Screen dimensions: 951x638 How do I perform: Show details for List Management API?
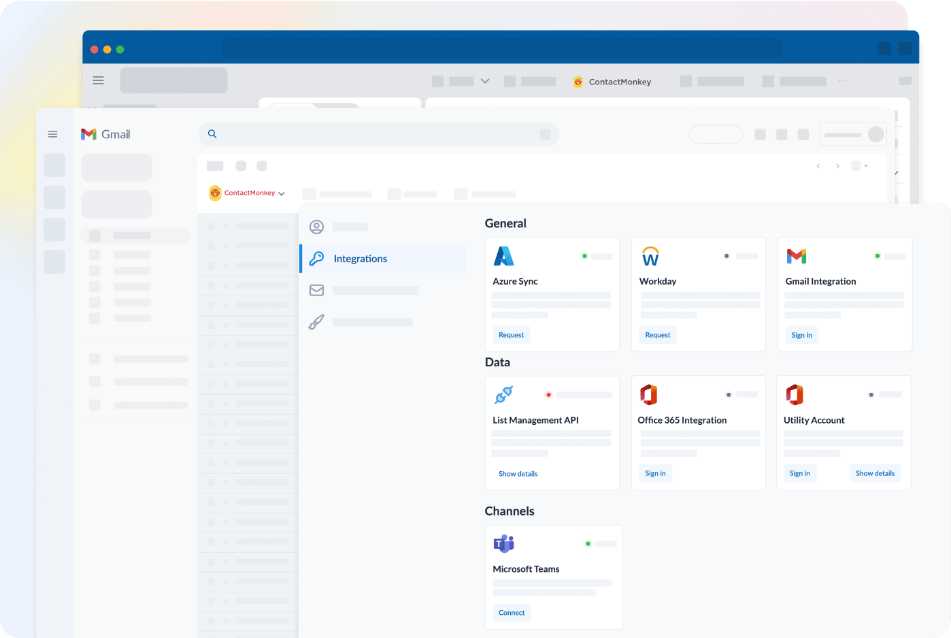coord(518,474)
